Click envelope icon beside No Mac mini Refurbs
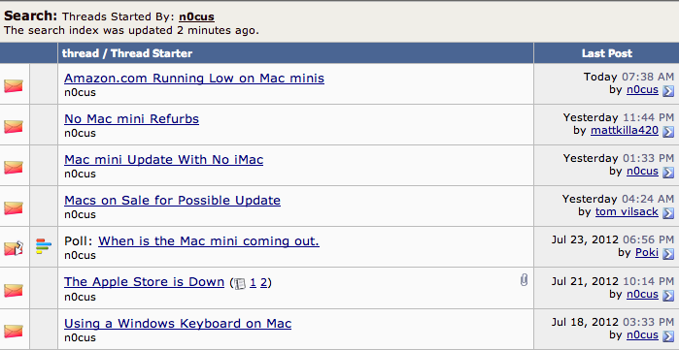679x350 pixels. coord(14,126)
